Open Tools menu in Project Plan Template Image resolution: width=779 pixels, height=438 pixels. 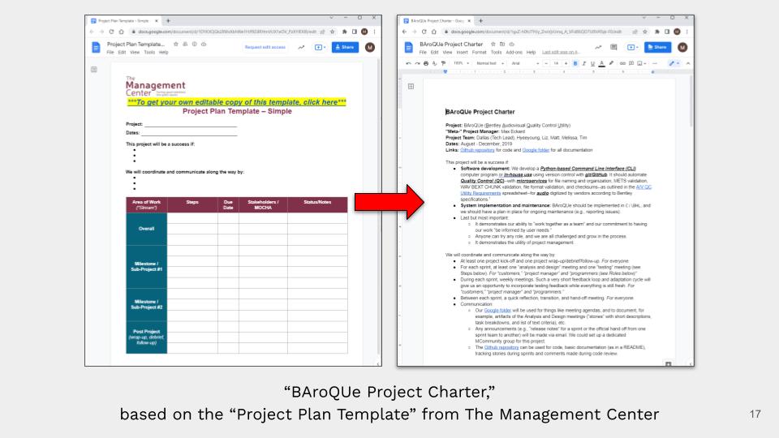pyautogui.click(x=148, y=53)
